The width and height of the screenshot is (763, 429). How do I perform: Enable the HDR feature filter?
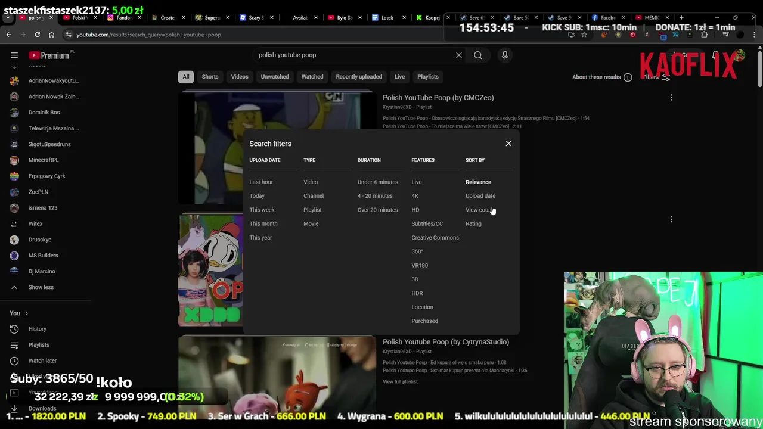click(417, 293)
